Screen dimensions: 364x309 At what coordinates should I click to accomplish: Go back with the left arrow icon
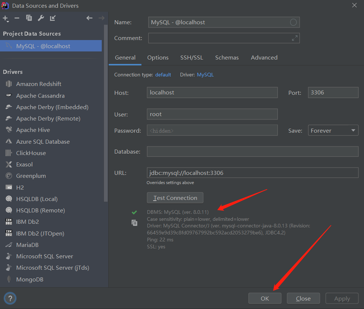point(89,18)
